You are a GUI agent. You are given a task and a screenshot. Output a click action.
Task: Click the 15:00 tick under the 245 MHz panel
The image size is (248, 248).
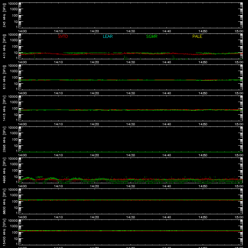coord(239,31)
